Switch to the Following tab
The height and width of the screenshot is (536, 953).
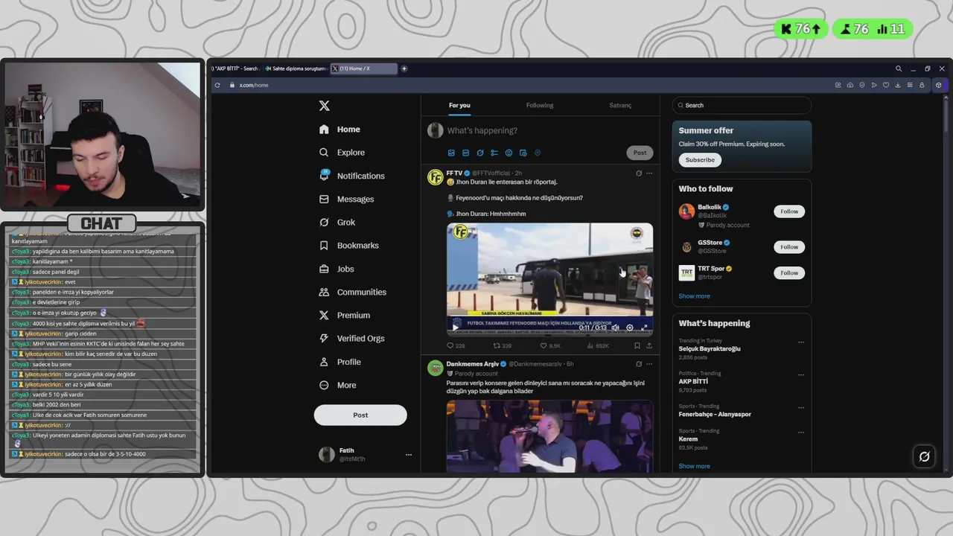click(x=540, y=105)
